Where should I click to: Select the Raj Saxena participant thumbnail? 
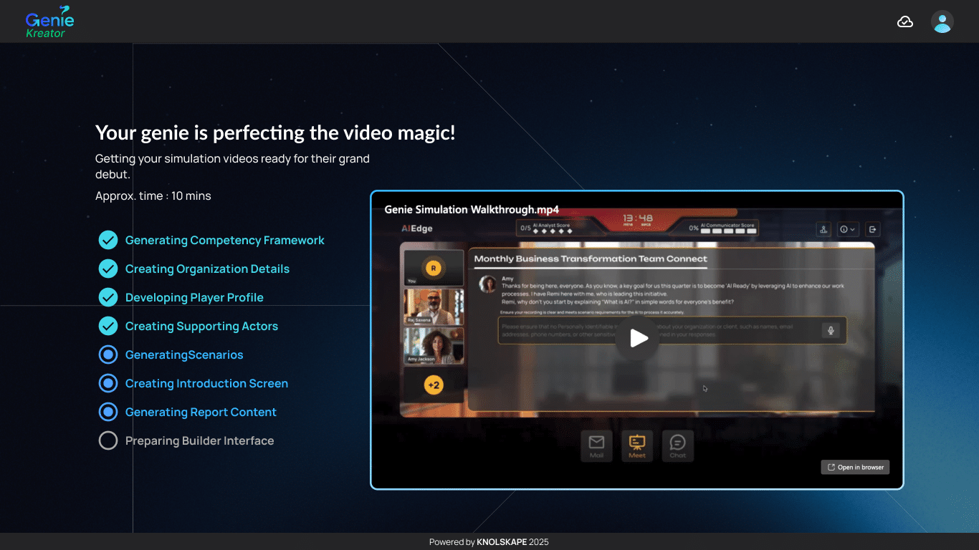434,307
